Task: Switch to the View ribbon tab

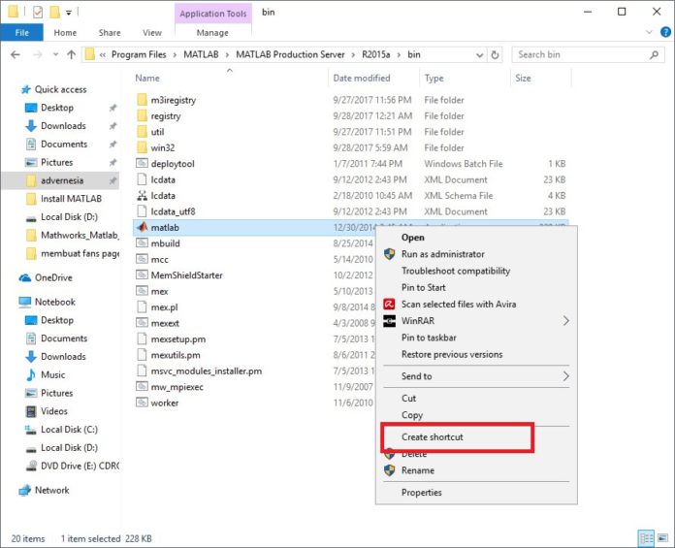Action: click(x=152, y=32)
